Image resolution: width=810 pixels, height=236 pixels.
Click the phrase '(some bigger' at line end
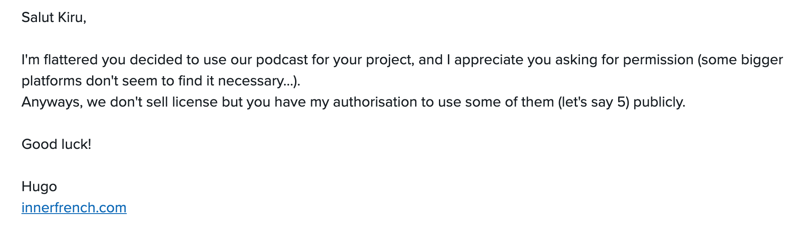click(740, 60)
